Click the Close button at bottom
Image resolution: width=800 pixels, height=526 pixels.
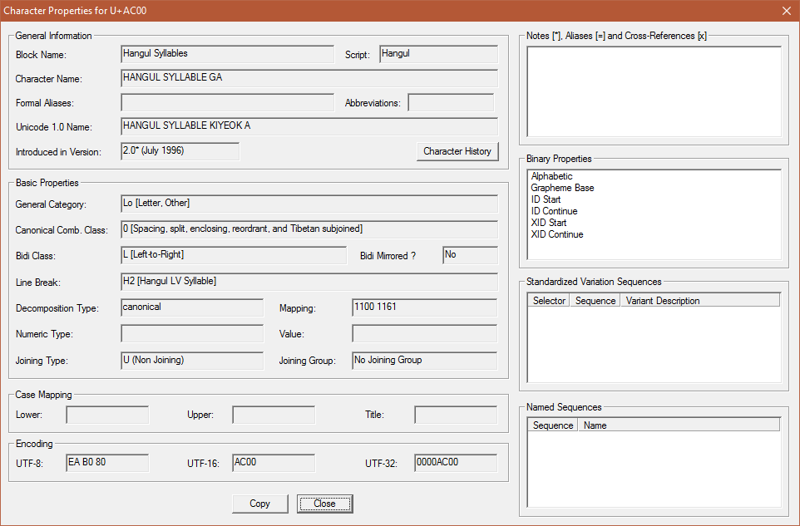(x=324, y=504)
